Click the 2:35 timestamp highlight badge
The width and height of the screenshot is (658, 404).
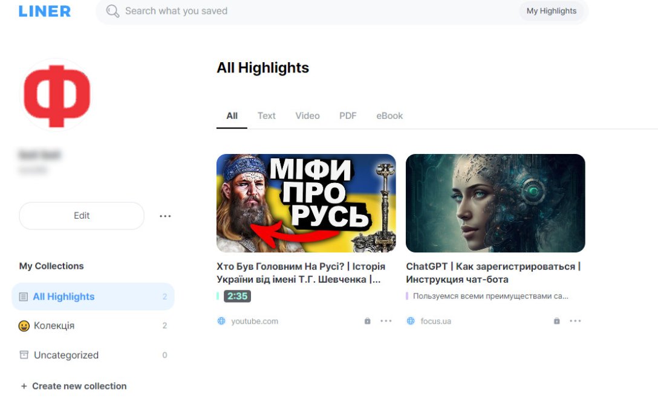(237, 297)
